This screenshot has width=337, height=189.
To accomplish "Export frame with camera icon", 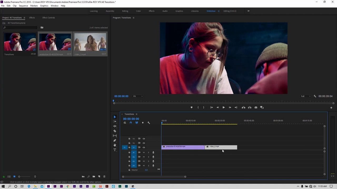I will [x=256, y=107].
